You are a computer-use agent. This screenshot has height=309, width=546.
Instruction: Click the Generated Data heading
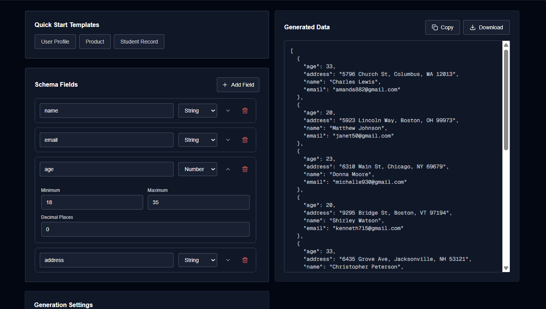(x=307, y=27)
